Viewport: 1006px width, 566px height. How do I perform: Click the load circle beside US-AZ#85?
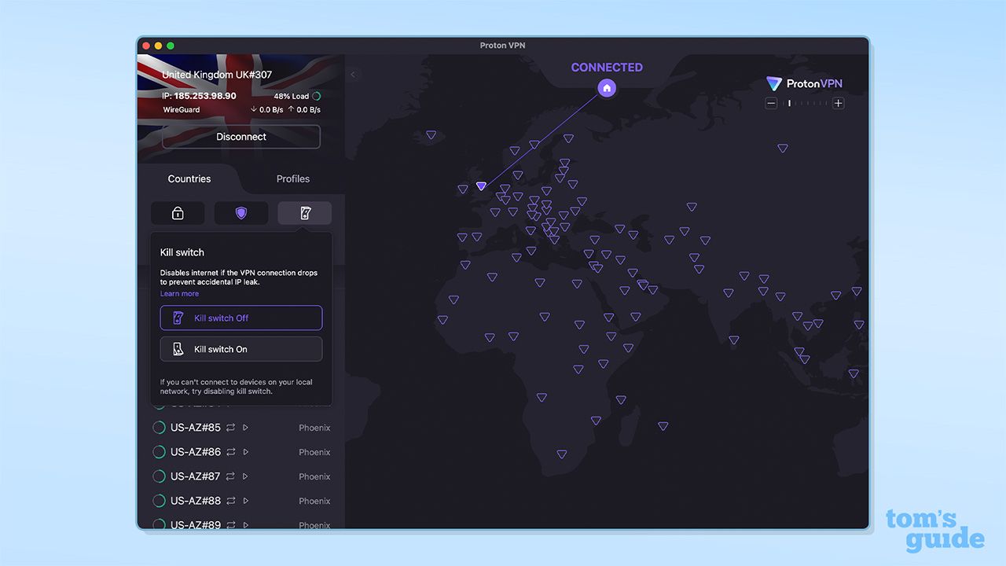click(x=159, y=428)
